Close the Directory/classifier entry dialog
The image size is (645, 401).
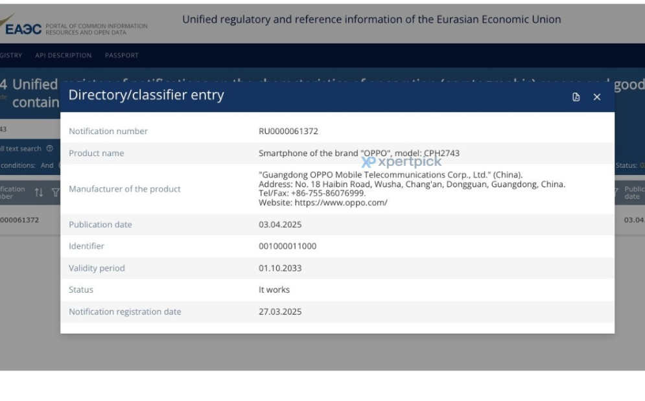click(597, 97)
